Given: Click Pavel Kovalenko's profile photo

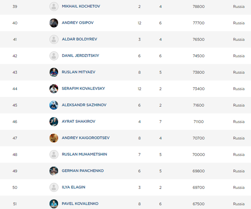Looking at the screenshot, I should click(x=54, y=204).
